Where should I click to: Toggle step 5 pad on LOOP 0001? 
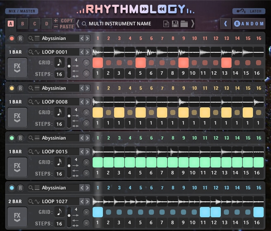coord(140,62)
